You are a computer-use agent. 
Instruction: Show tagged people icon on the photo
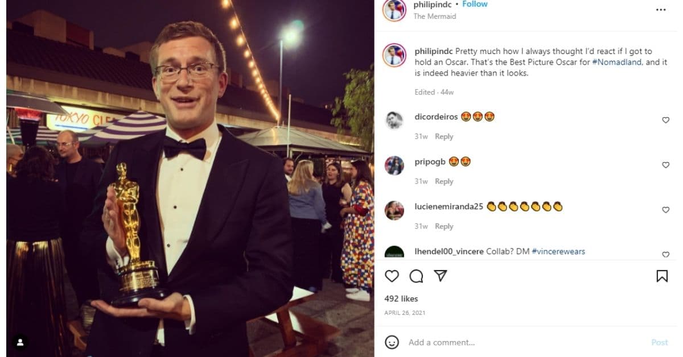(20, 342)
